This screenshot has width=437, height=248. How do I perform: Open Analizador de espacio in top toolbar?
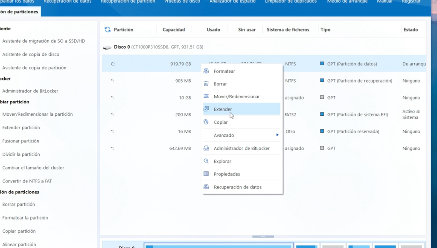click(233, 1)
